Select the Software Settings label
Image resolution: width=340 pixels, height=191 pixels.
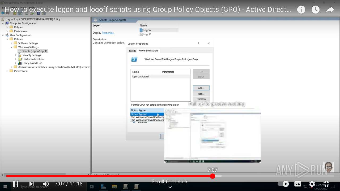28,43
